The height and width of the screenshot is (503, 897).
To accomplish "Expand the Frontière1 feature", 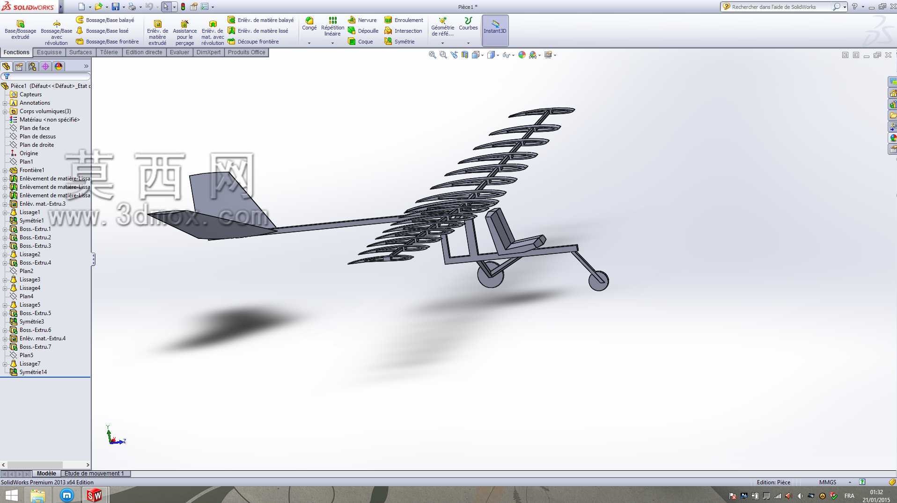I will [x=5, y=170].
